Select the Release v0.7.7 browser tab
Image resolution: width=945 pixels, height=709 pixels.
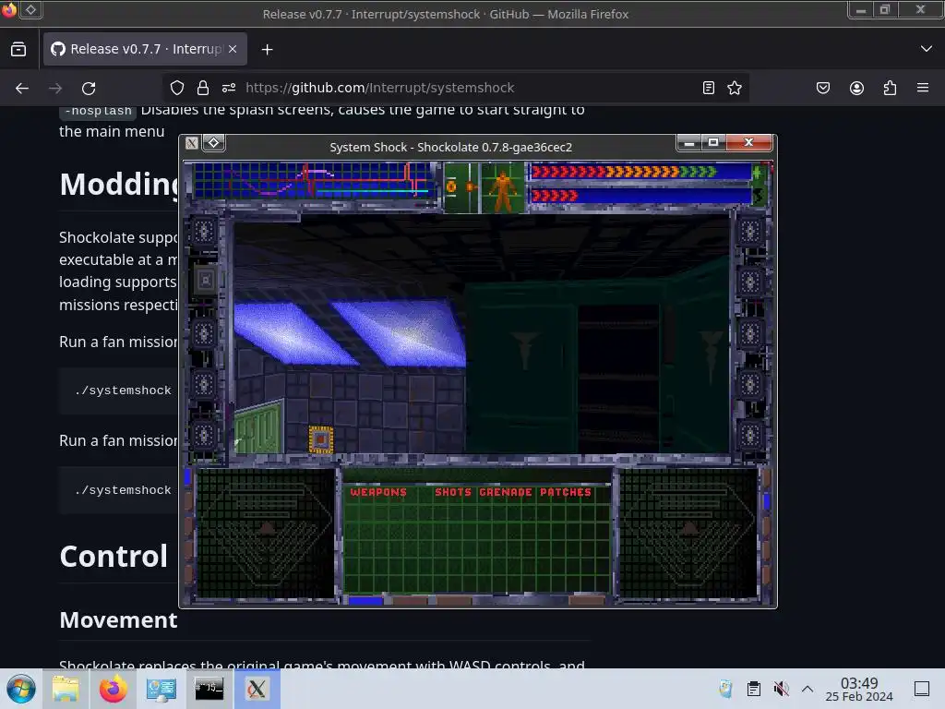(145, 49)
